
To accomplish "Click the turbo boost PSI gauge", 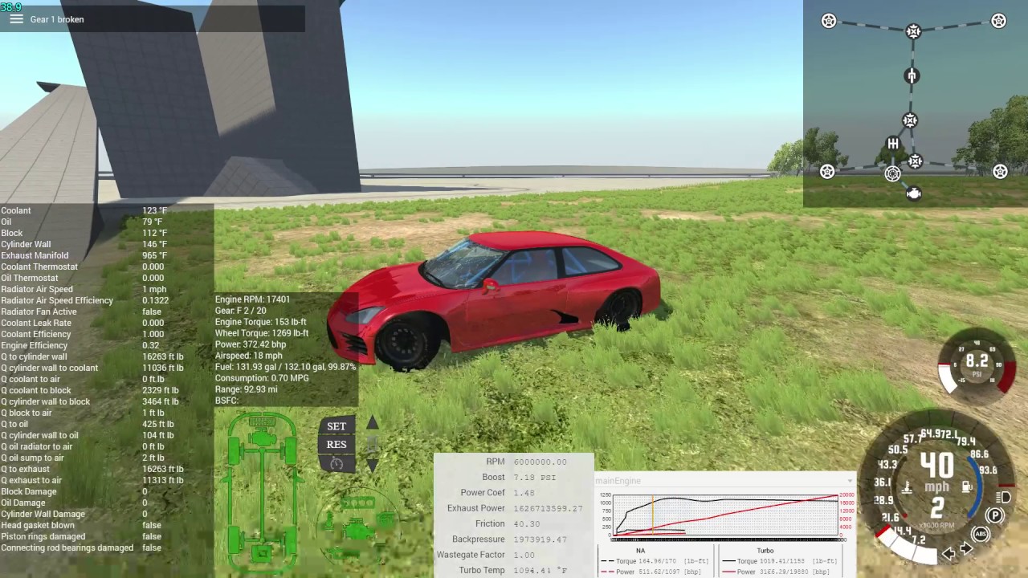I will [x=977, y=364].
